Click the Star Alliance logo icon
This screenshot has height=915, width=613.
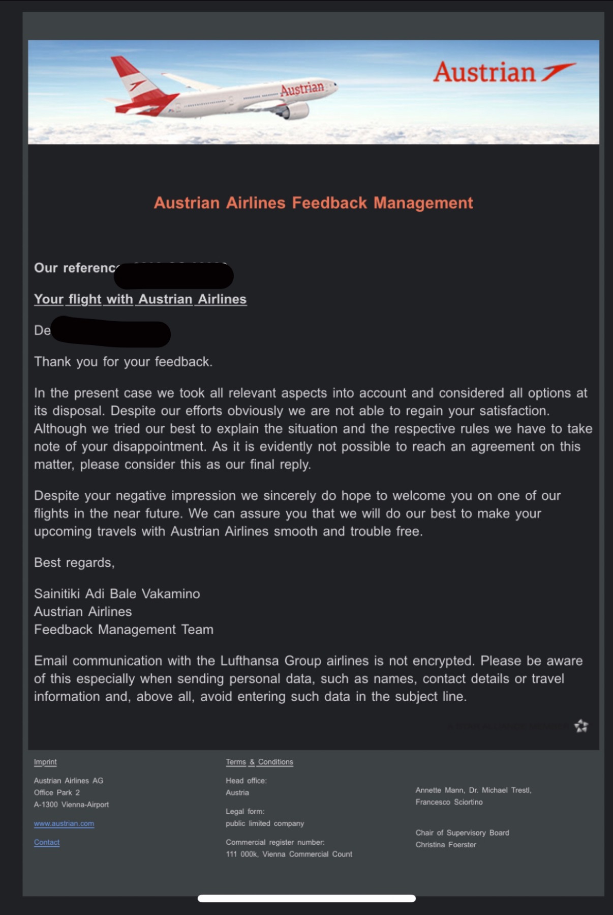pyautogui.click(x=581, y=726)
